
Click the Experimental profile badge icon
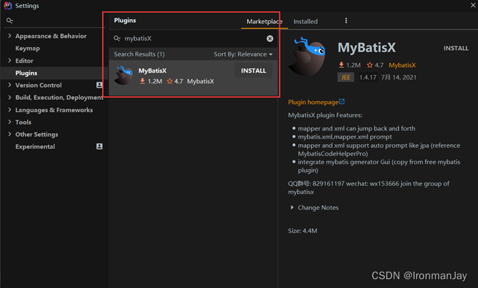pos(99,146)
